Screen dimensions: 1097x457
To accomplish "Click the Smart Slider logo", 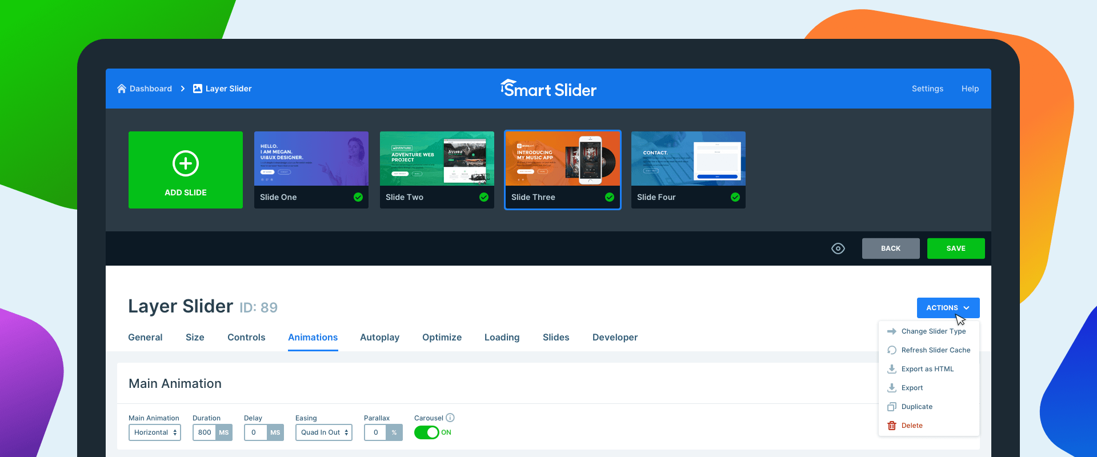I will [x=548, y=89].
